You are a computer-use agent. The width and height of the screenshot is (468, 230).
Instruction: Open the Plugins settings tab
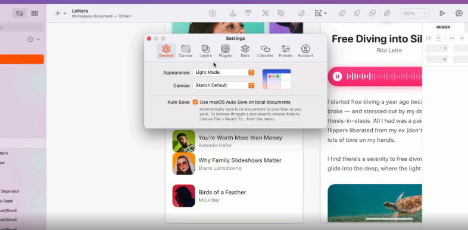coord(225,51)
